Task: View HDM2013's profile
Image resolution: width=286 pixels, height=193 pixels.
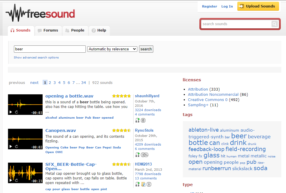Action: [143, 164]
